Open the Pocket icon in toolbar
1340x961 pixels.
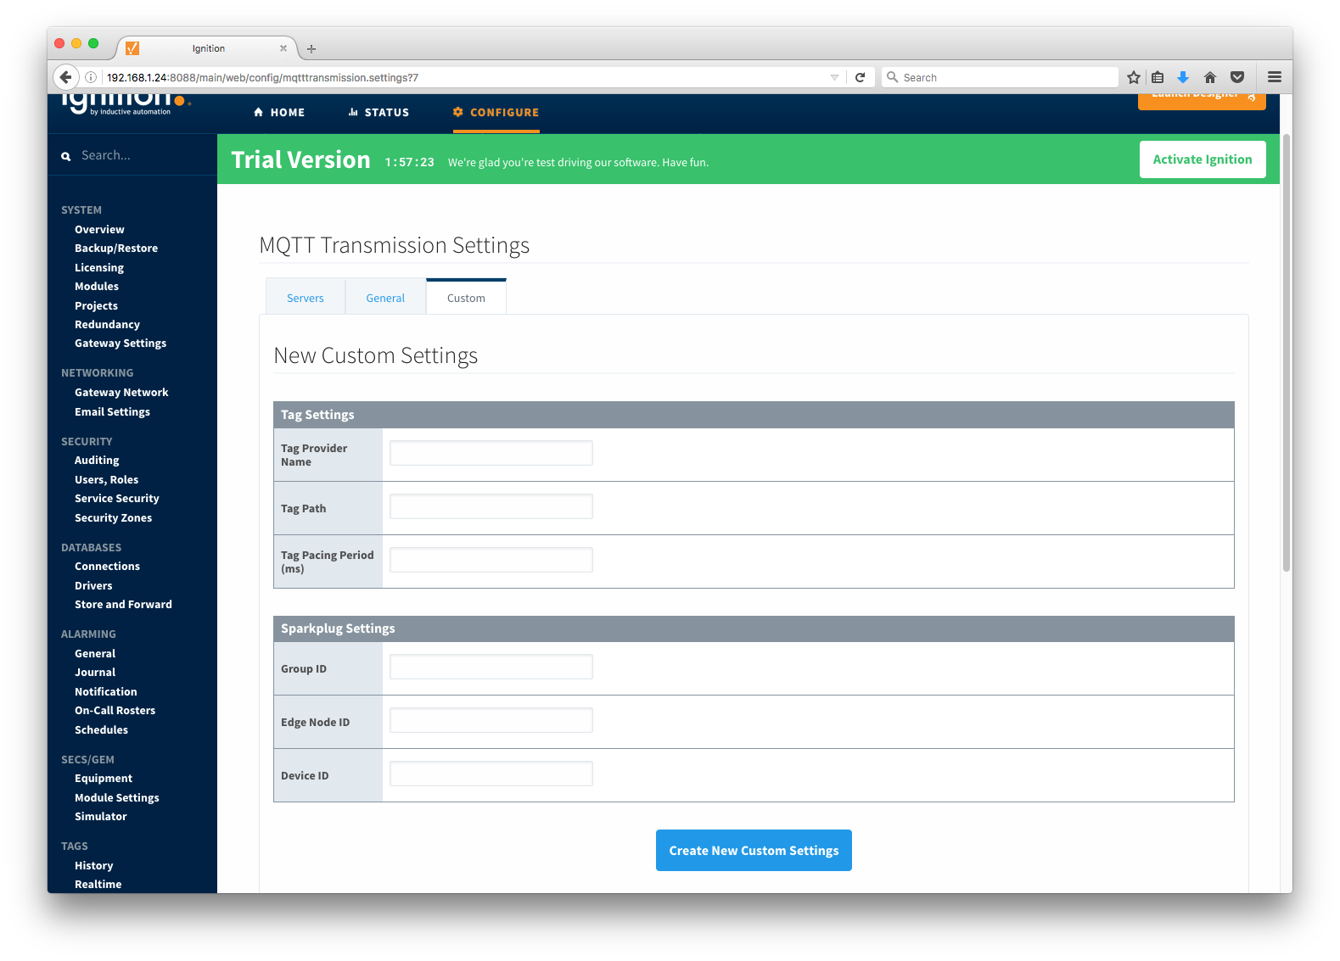(x=1237, y=77)
